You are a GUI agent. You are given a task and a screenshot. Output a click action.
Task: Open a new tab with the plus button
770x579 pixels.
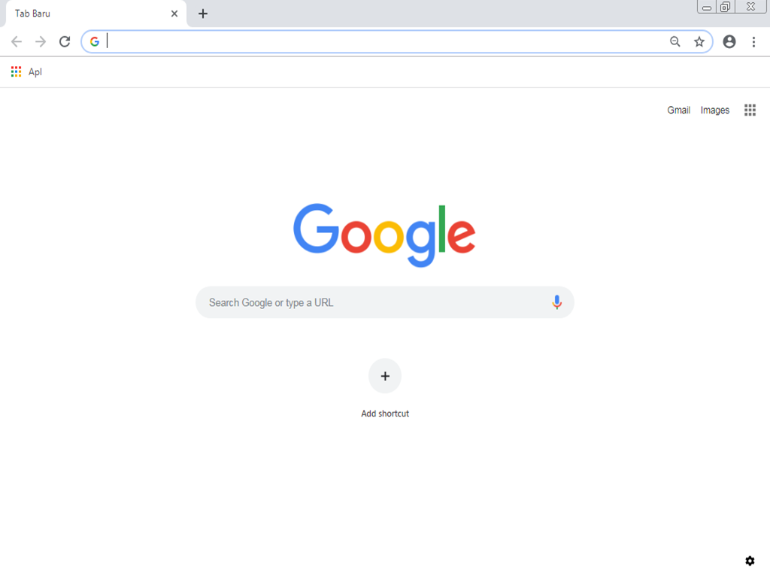[x=203, y=14]
